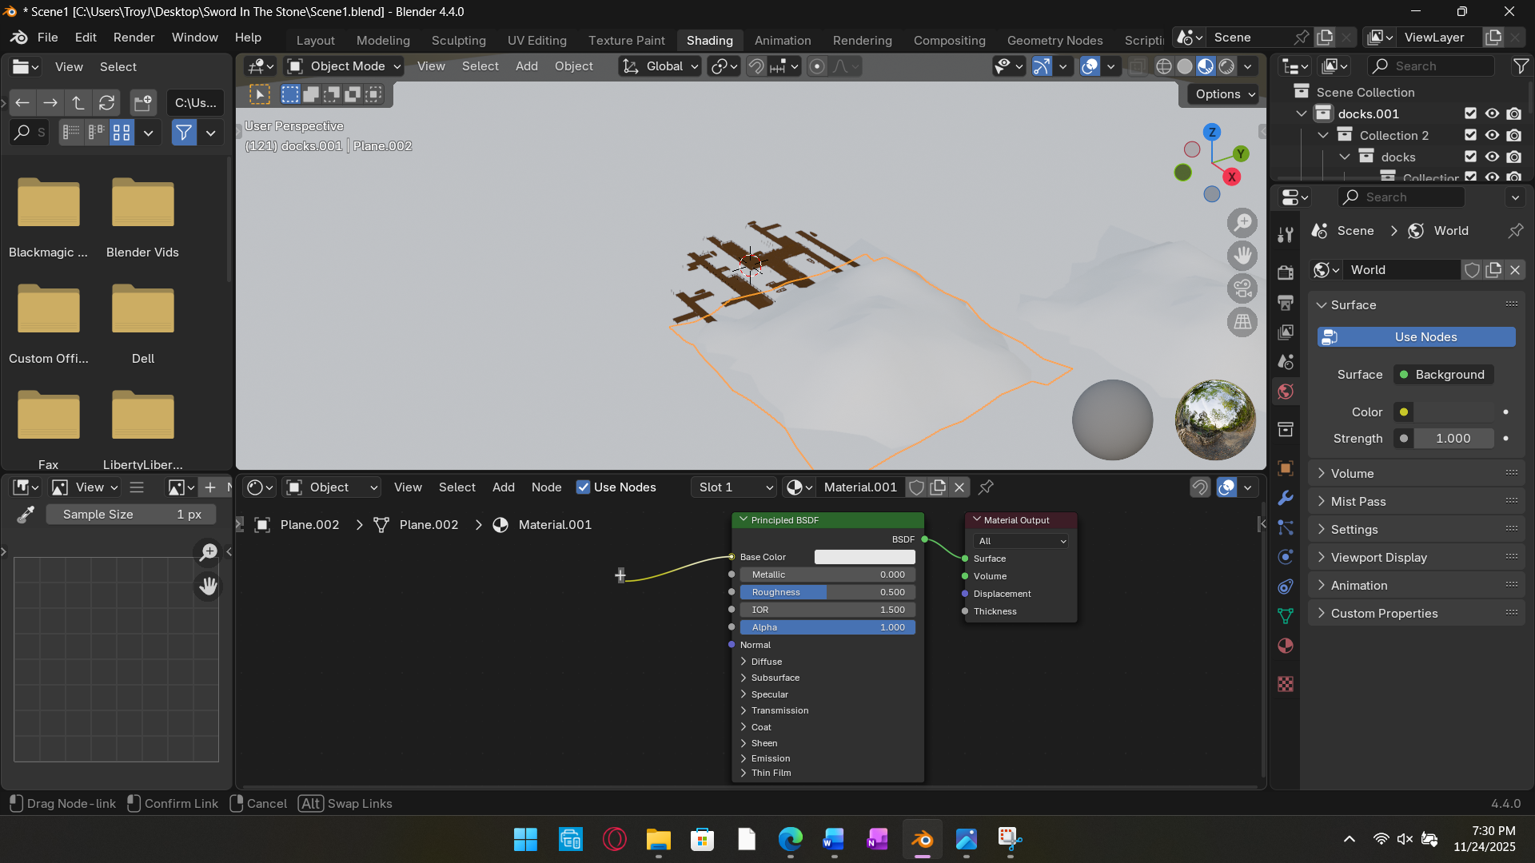Screen dimensions: 1535x863
Task: Open viewport Options dropdown
Action: [x=1225, y=94]
